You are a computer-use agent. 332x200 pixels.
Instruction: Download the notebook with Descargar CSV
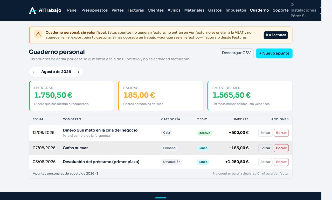point(236,53)
